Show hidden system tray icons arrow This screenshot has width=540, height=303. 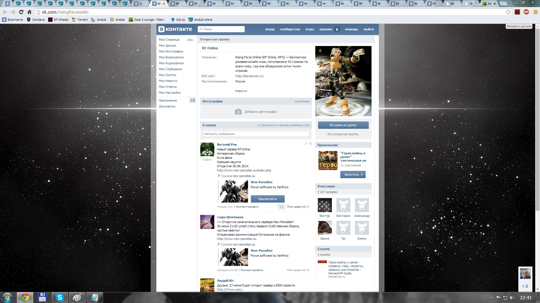point(491,298)
